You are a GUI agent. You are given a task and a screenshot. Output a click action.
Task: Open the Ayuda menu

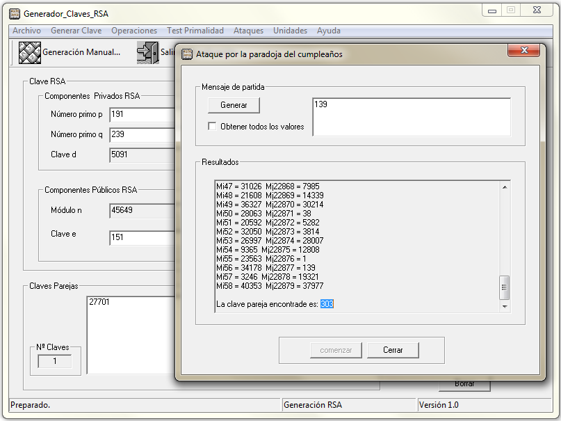pos(328,31)
